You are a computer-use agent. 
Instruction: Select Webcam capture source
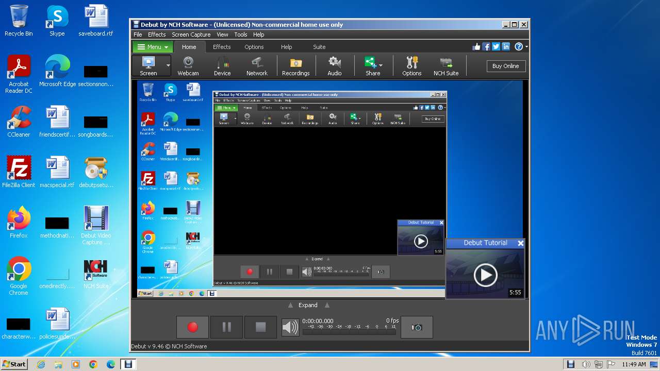(188, 66)
